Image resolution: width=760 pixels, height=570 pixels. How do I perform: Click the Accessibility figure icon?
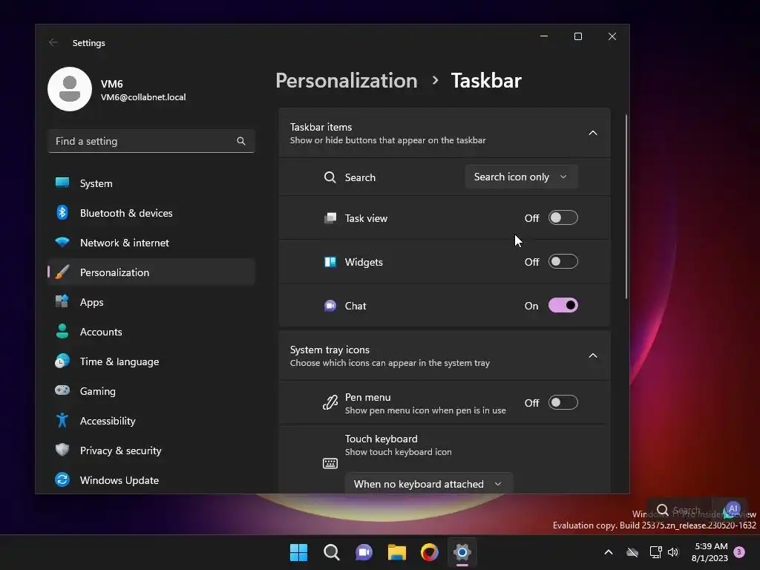click(x=62, y=420)
